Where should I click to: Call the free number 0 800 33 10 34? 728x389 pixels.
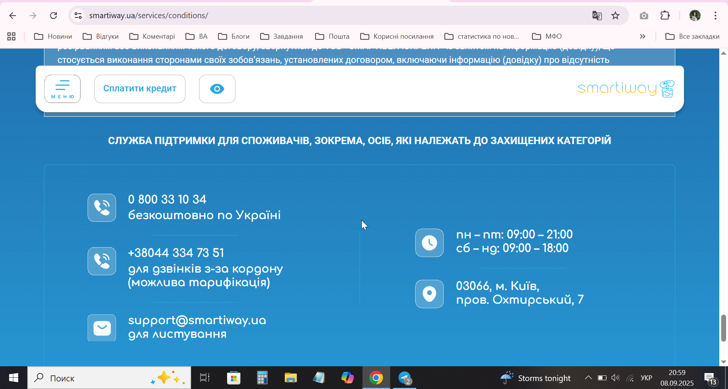tap(167, 199)
